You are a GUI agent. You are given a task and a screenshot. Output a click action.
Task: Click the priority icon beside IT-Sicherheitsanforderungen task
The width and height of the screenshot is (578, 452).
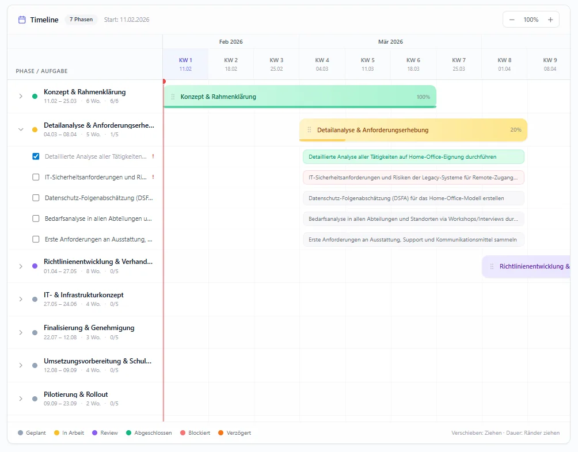[154, 177]
